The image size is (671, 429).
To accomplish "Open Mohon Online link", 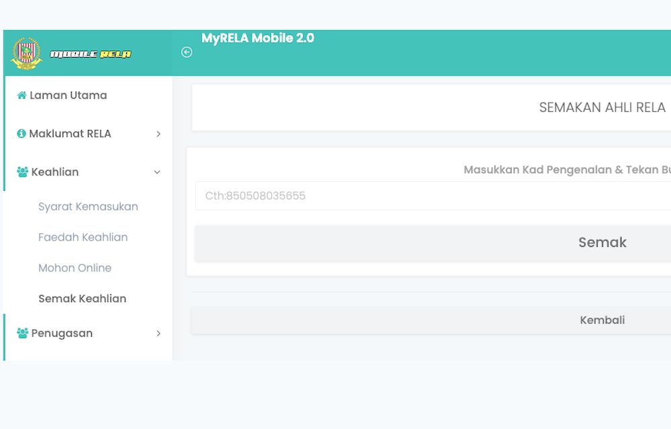I will point(75,268).
